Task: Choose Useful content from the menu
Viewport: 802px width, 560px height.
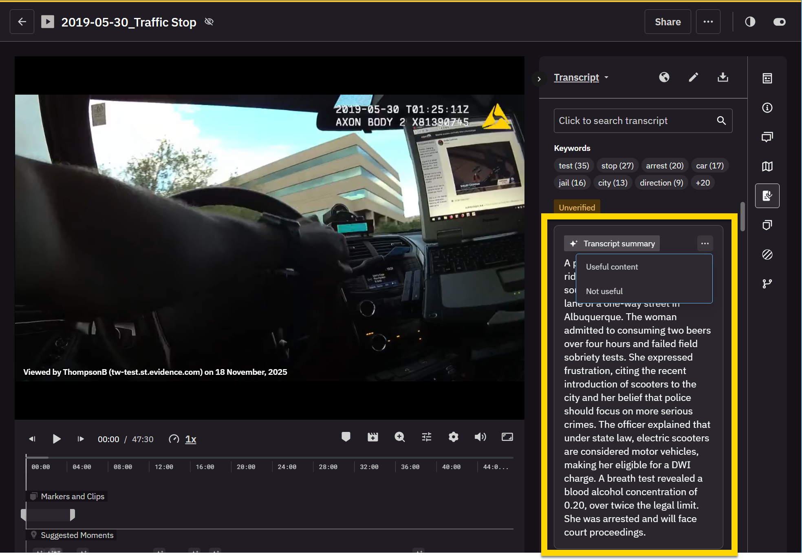Action: 612,267
